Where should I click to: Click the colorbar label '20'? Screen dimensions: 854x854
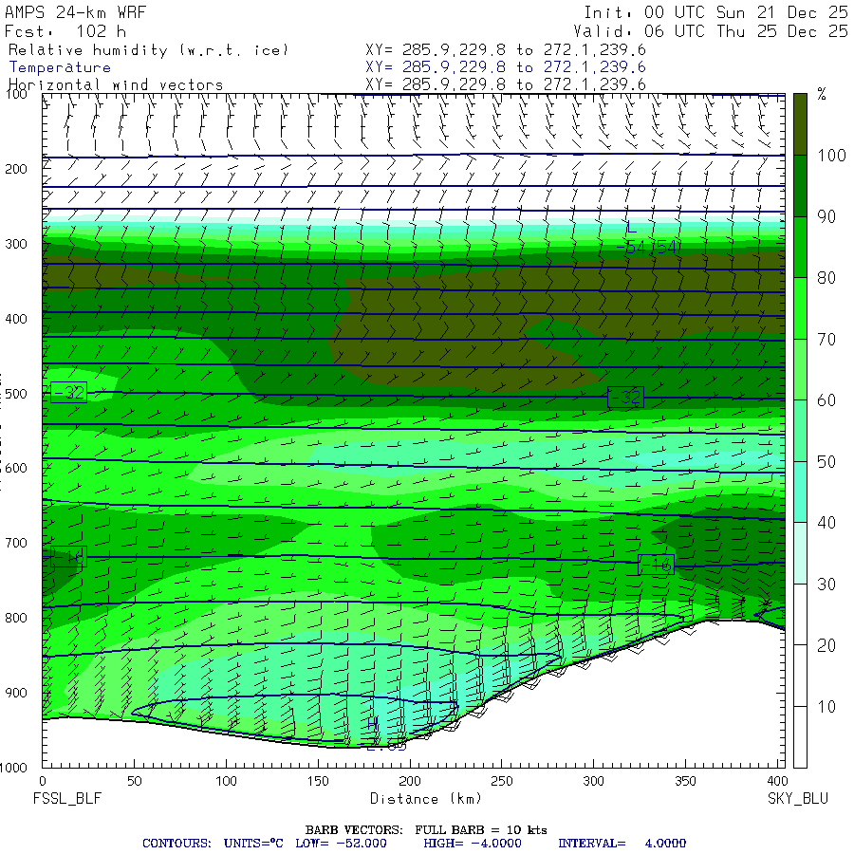(826, 645)
